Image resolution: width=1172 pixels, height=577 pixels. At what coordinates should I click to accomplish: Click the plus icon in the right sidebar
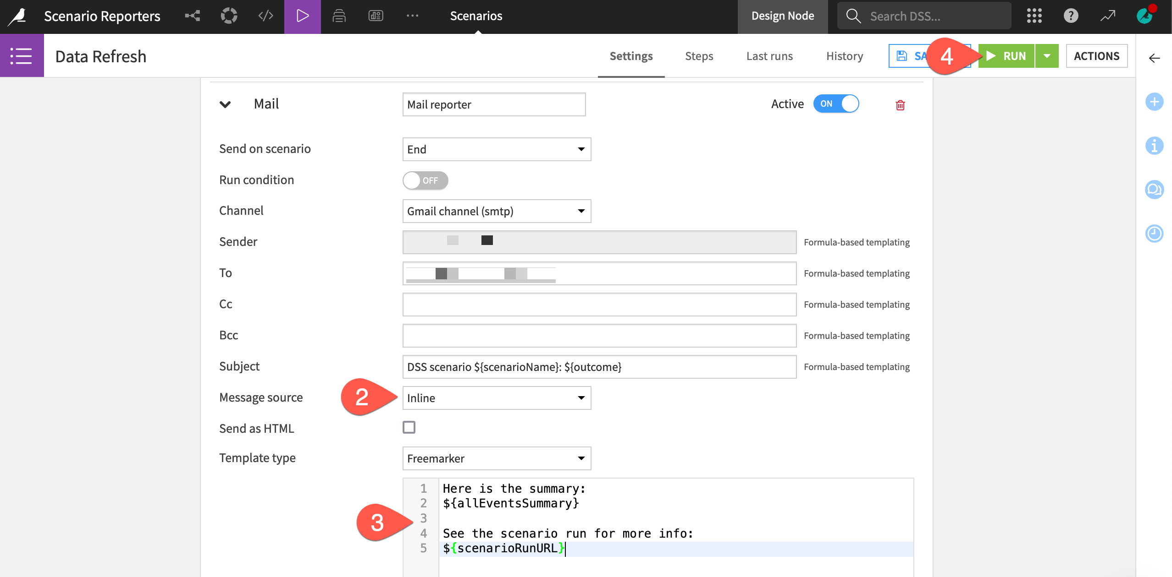click(1155, 102)
